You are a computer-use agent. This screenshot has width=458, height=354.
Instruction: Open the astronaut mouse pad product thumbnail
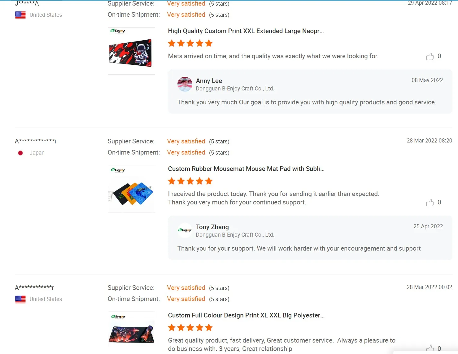click(x=131, y=51)
